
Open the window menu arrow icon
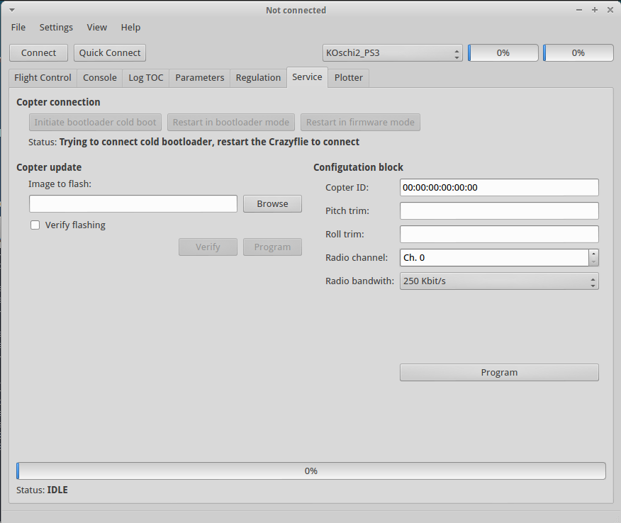11,10
